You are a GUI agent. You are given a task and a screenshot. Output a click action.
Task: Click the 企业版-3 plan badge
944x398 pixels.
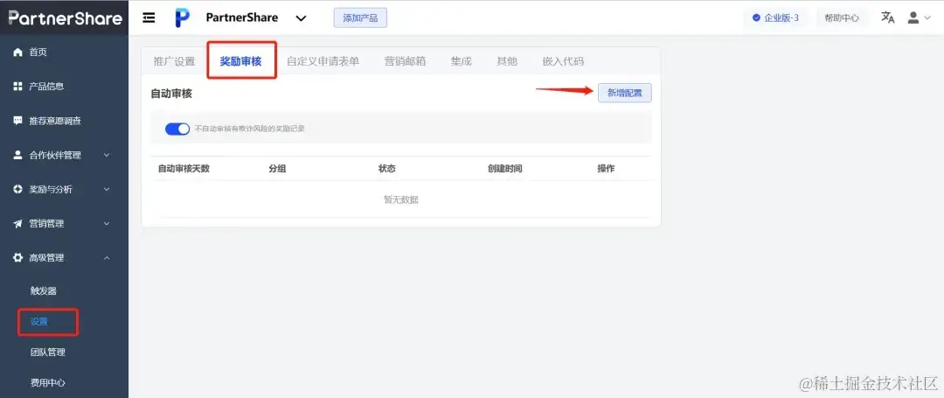775,18
